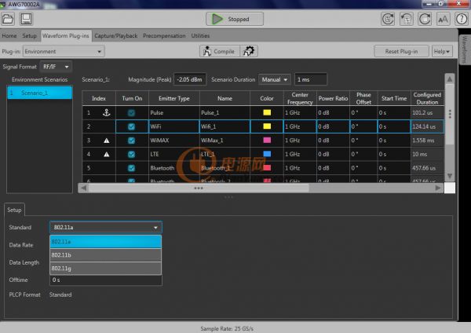Switch to the Home tab
Viewport: 471px width, 333px height.
click(x=9, y=36)
